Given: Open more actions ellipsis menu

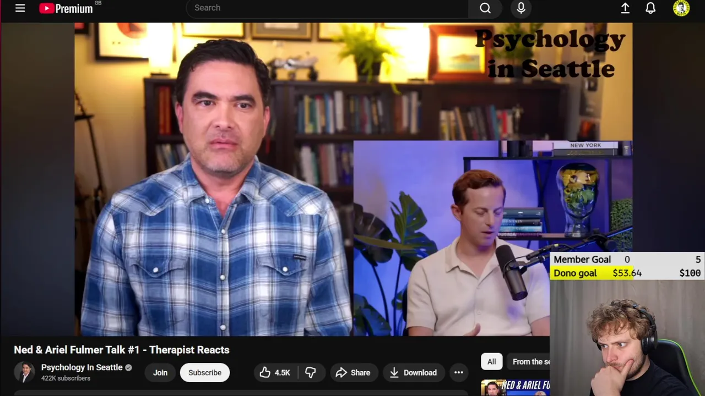Looking at the screenshot, I should click(x=458, y=372).
